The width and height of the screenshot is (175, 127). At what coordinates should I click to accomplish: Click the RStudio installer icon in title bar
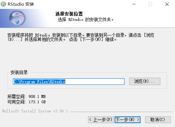point(3,4)
